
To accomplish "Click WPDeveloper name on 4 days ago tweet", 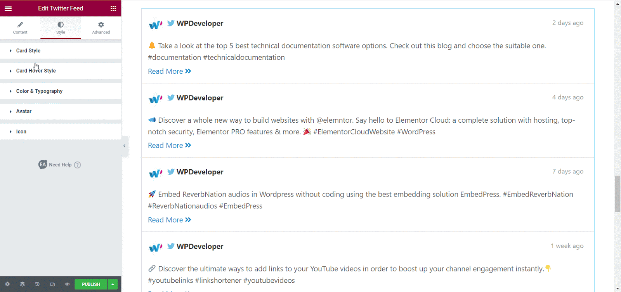I will (x=200, y=98).
